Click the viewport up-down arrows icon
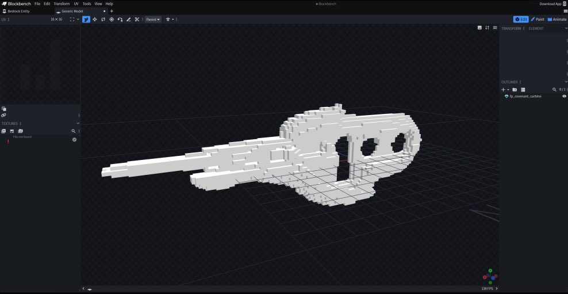Image resolution: width=568 pixels, height=294 pixels. (487, 28)
